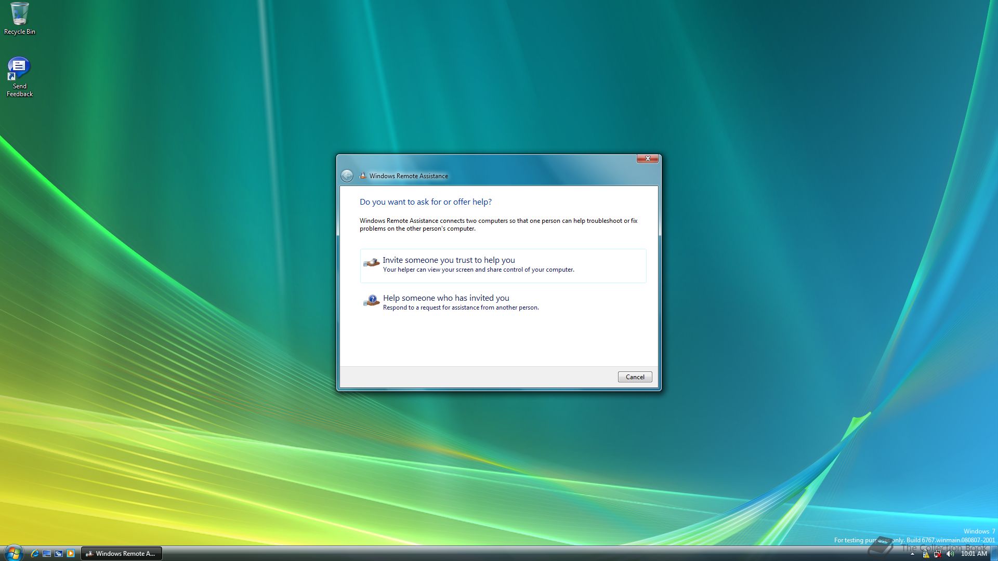Click the Show Desktop quick launch icon
998x561 pixels.
coord(47,553)
